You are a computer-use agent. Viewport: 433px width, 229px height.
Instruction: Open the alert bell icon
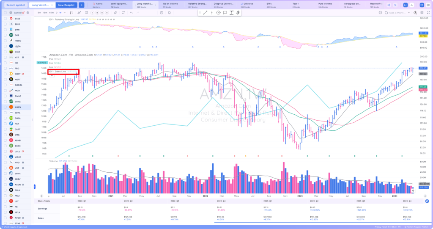pos(169,13)
